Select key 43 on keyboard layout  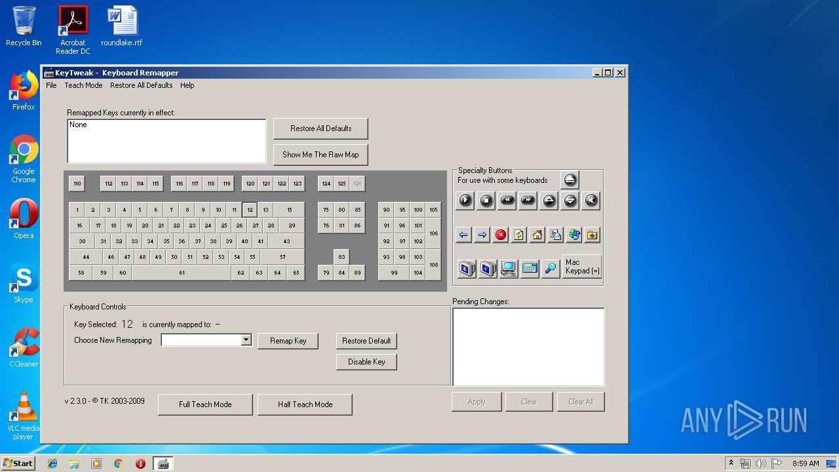(x=286, y=241)
